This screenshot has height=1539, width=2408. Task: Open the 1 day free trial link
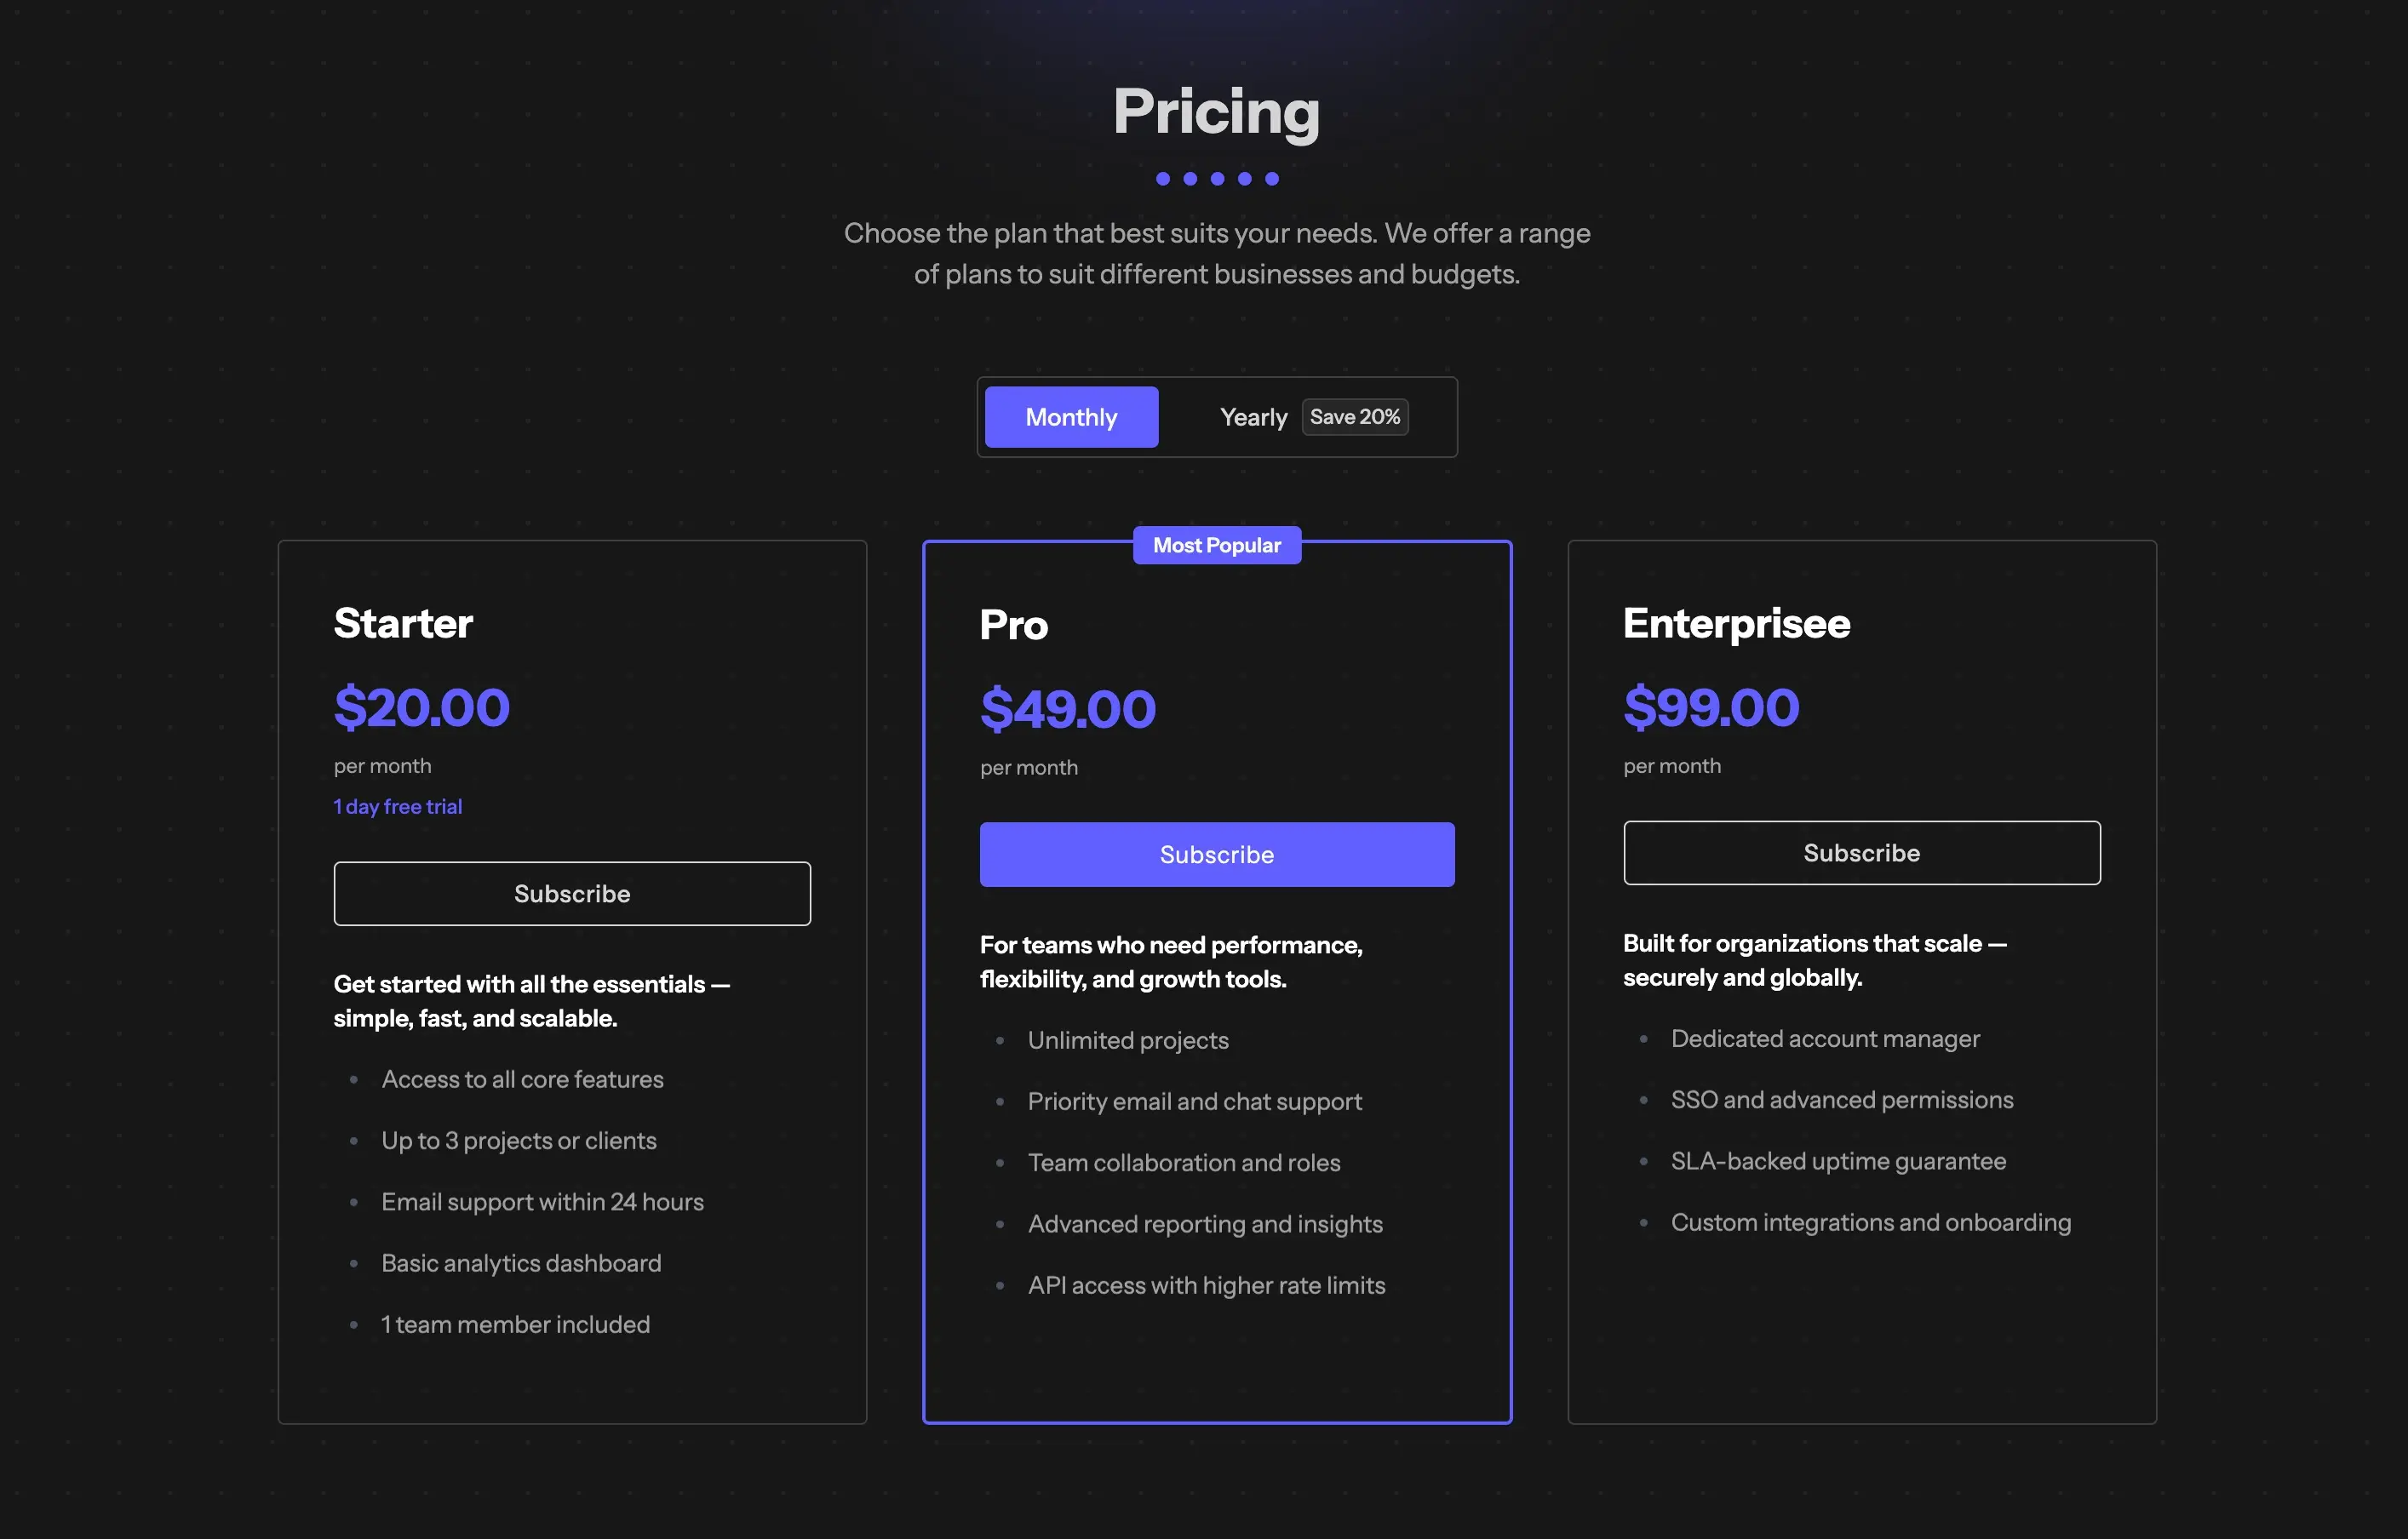(x=398, y=807)
